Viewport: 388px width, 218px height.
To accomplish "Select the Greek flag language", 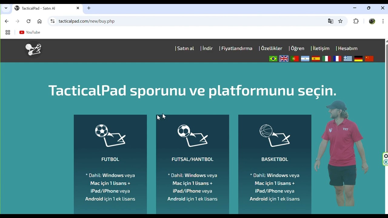I will coord(348,59).
